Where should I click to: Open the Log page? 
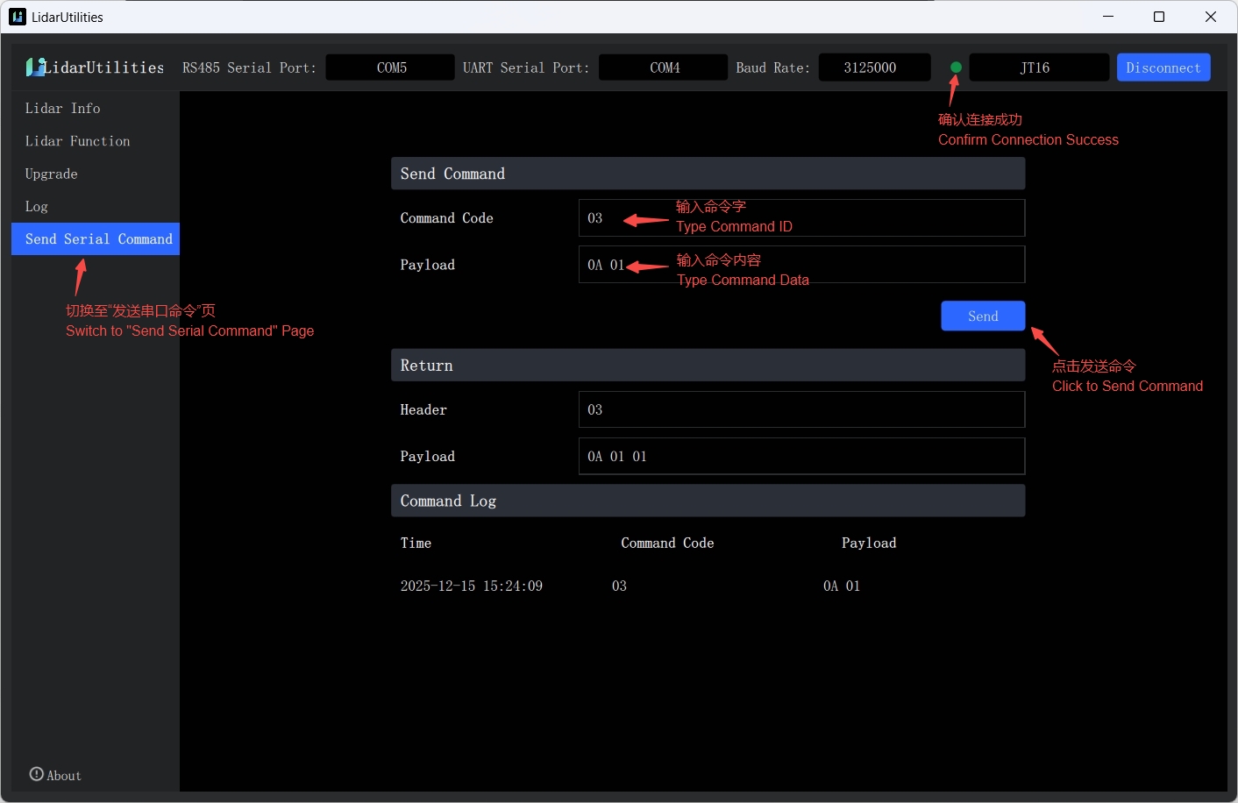[36, 206]
